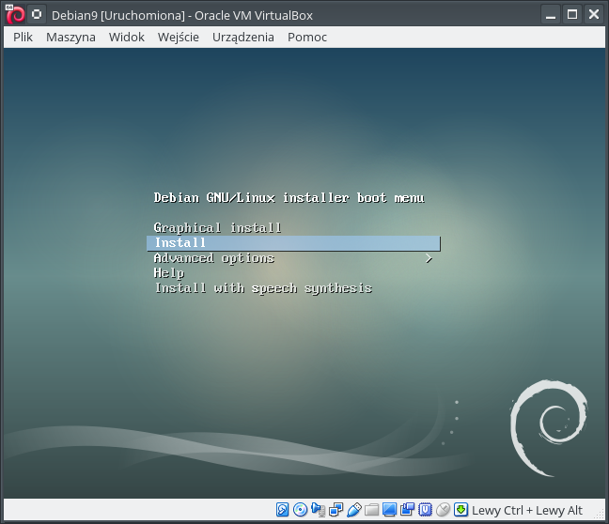Click the pin icon in the title bar
Viewport: 609px width, 524px height.
pos(36,15)
